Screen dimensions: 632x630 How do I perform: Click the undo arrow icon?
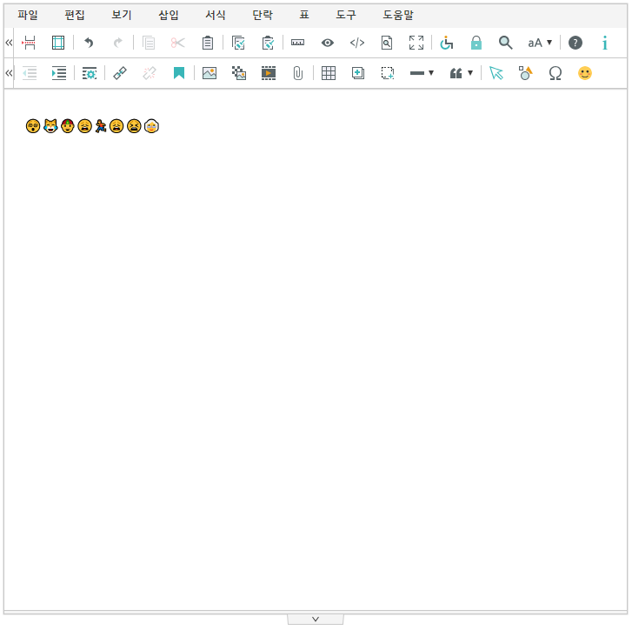pyautogui.click(x=89, y=43)
